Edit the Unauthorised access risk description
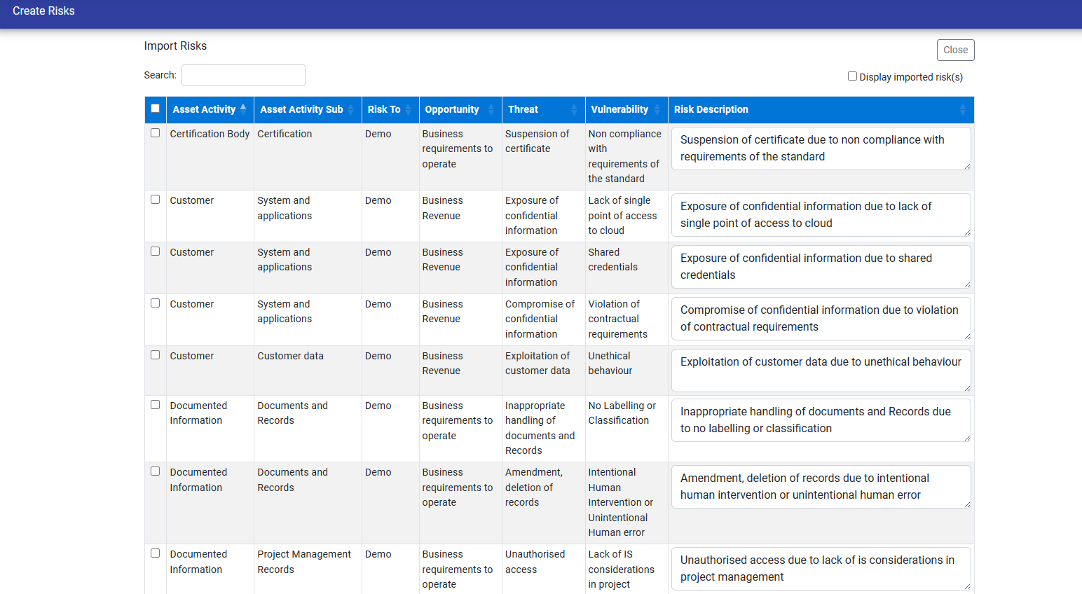The width and height of the screenshot is (1082, 594). point(821,568)
